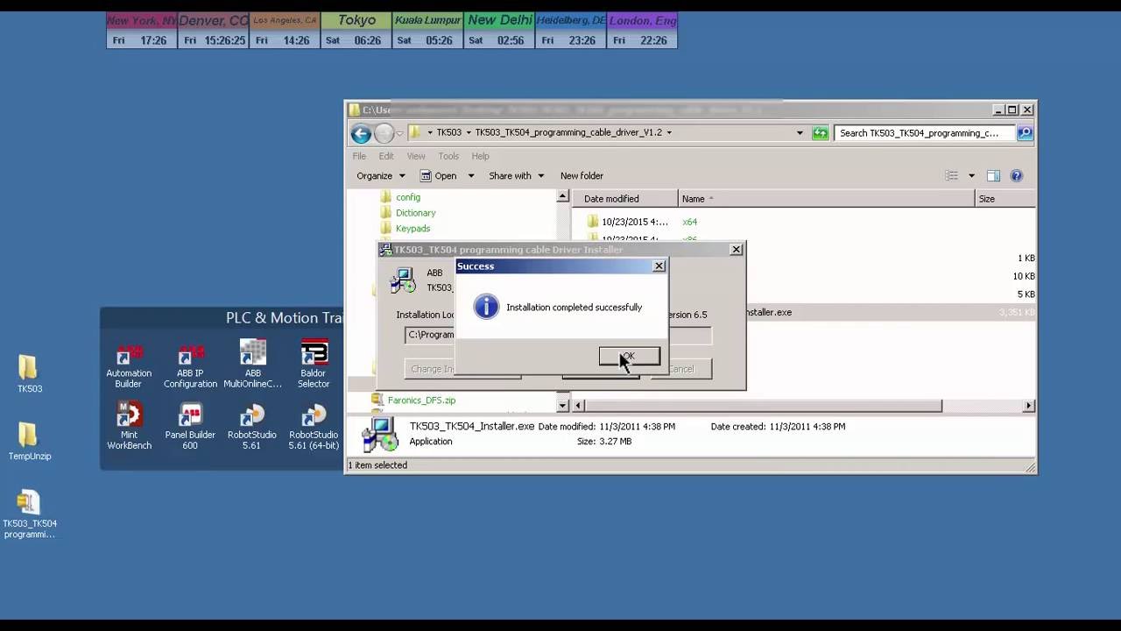Image resolution: width=1121 pixels, height=631 pixels.
Task: Click the navigation pane scroll up arrow
Action: click(x=563, y=197)
